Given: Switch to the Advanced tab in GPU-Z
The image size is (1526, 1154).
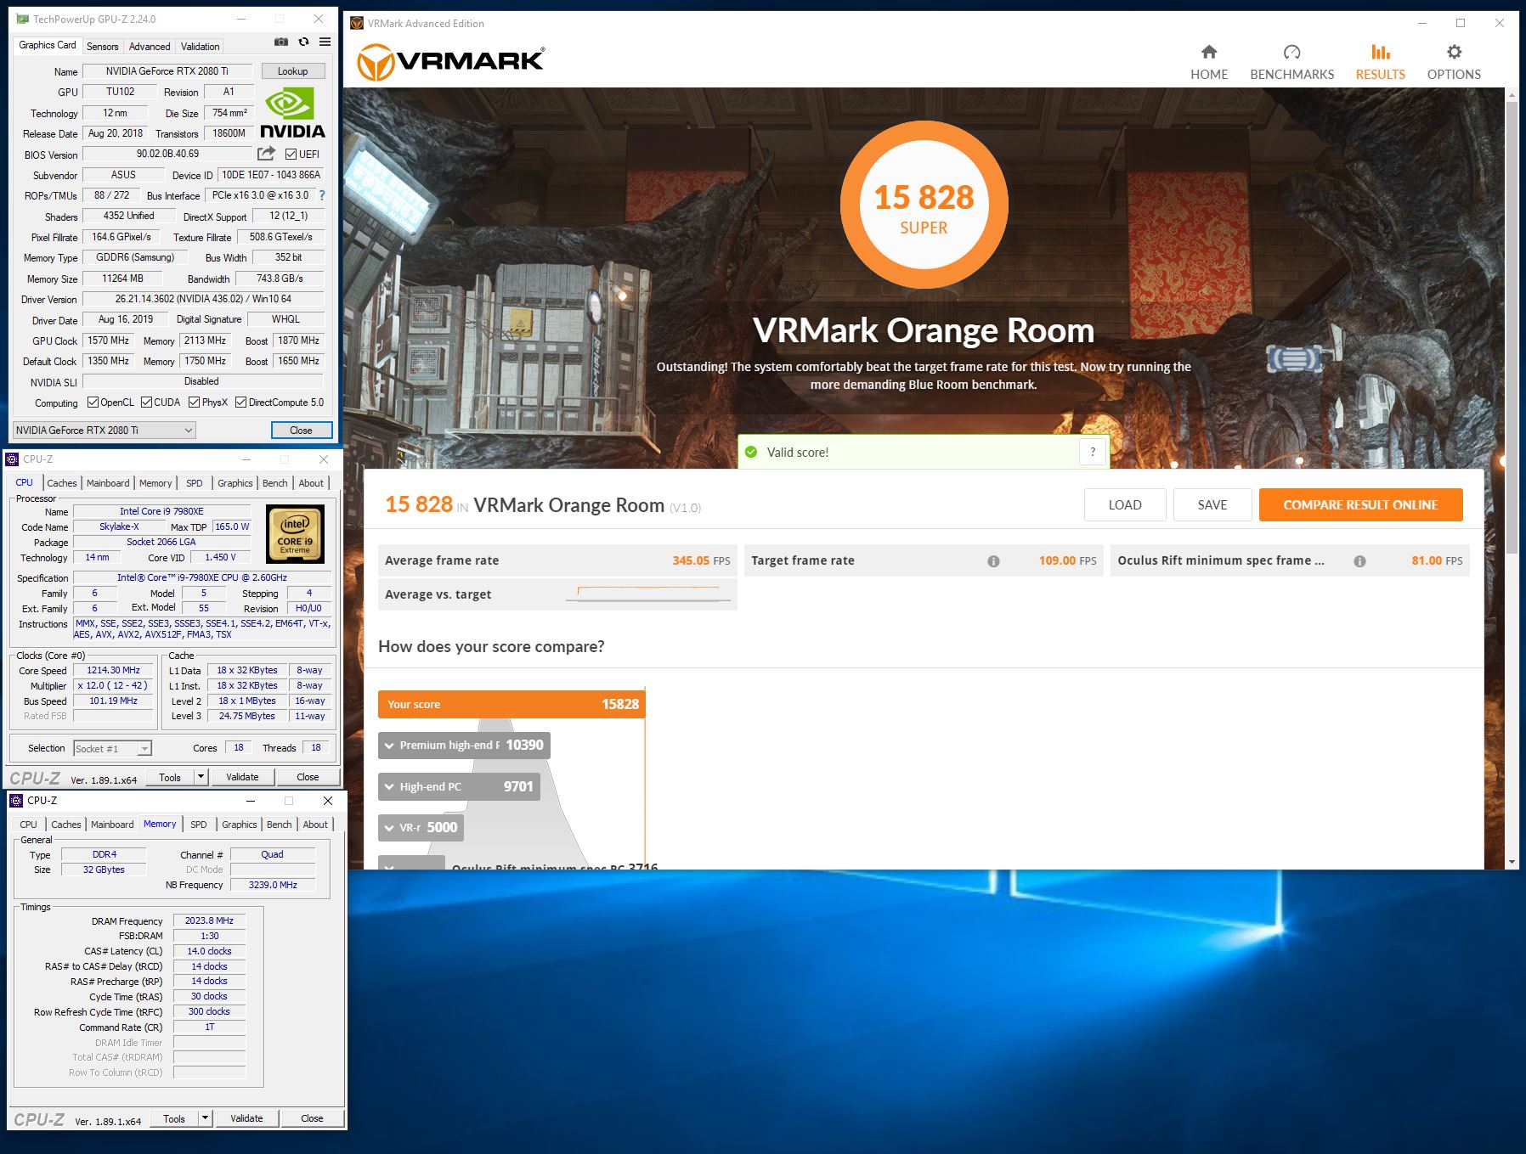Looking at the screenshot, I should tap(150, 46).
